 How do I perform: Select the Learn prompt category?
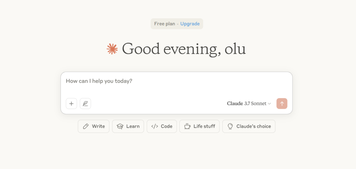[128, 126]
